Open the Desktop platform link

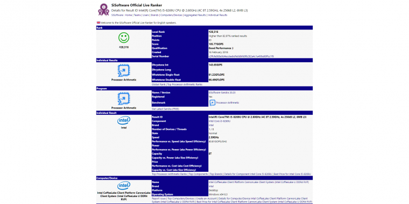[213, 190]
